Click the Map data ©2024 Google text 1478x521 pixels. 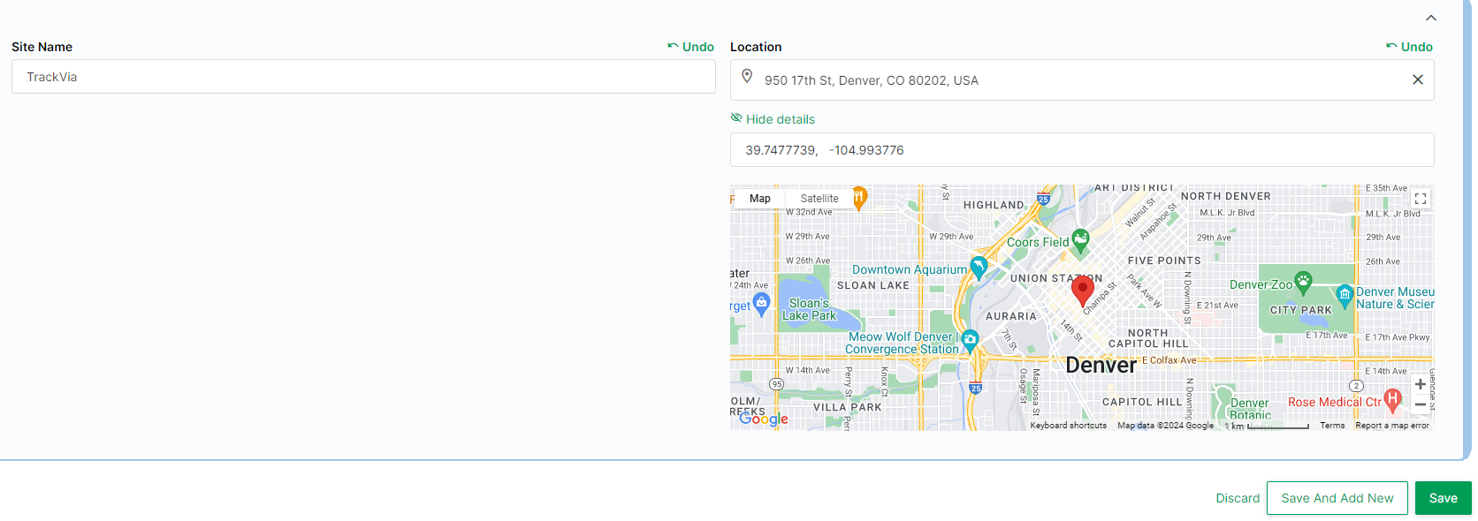pyautogui.click(x=1165, y=426)
